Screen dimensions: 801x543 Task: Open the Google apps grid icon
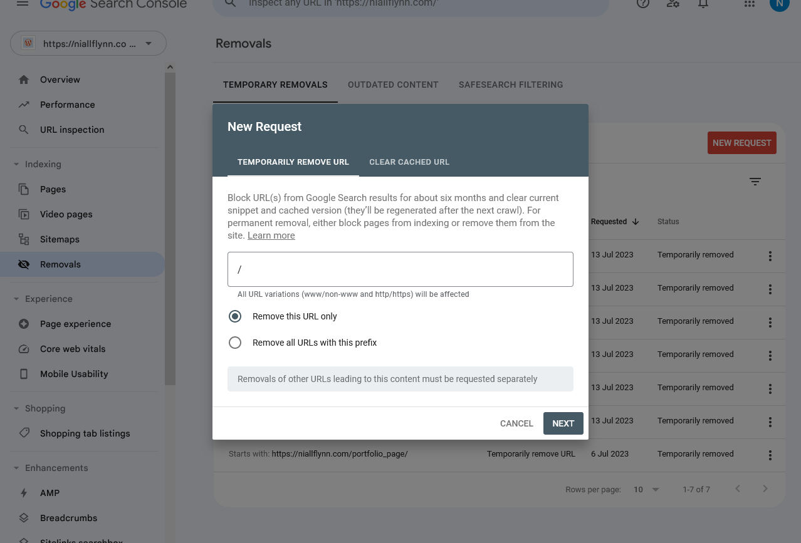pos(749,4)
